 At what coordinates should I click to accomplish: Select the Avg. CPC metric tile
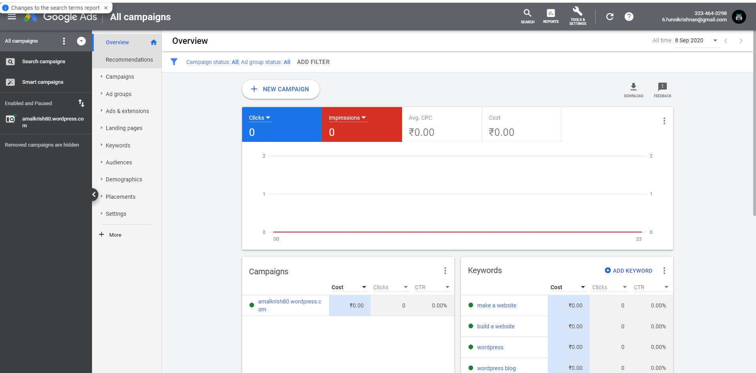[x=442, y=124]
